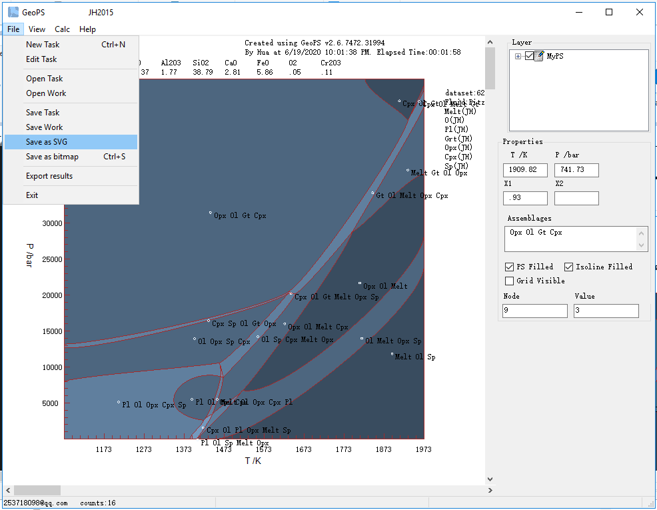657x510 pixels.
Task: Click Export results in File menu
Action: point(49,176)
